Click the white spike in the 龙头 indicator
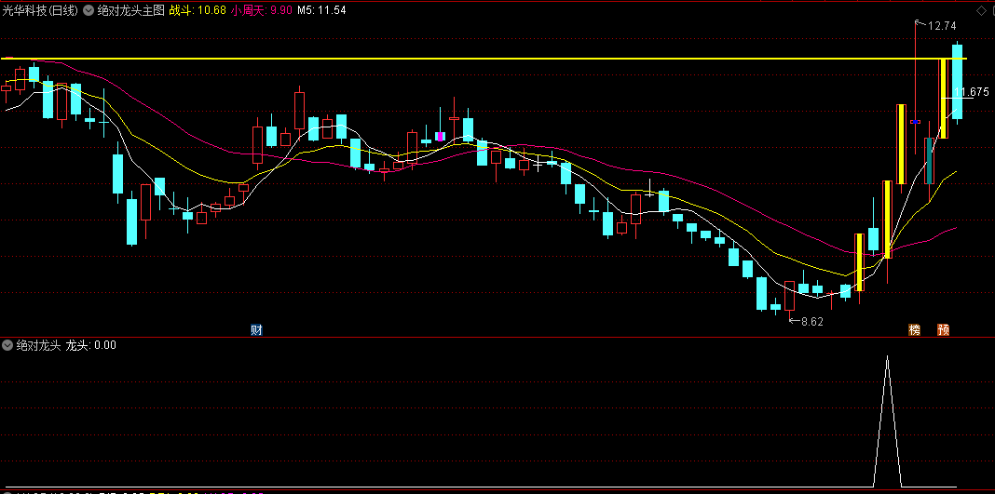 click(x=887, y=421)
